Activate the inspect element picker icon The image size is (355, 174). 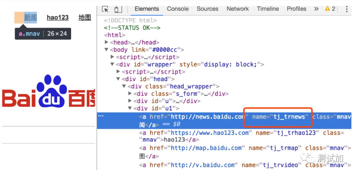tap(105, 9)
